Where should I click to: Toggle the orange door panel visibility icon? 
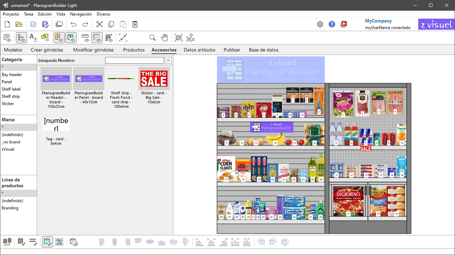[x=59, y=38]
